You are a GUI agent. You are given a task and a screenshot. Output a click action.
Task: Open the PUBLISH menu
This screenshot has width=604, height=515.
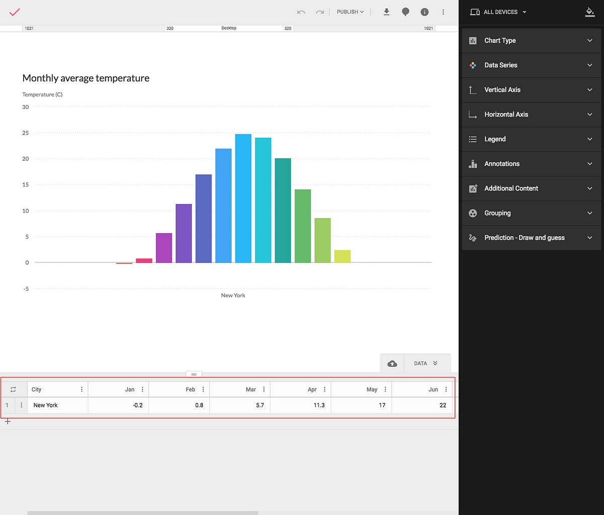[x=349, y=12]
